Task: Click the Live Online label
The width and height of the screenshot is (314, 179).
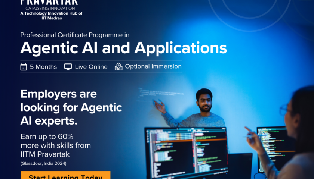Action: 91,67
